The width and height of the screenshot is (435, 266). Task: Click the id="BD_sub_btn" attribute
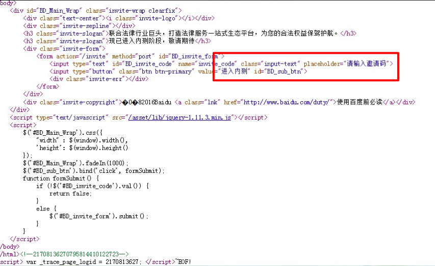[279, 71]
